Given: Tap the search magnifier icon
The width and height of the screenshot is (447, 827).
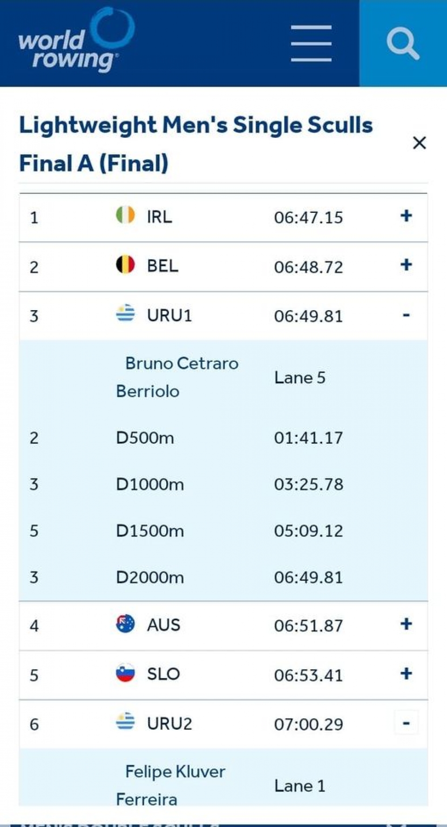Looking at the screenshot, I should coord(403,43).
